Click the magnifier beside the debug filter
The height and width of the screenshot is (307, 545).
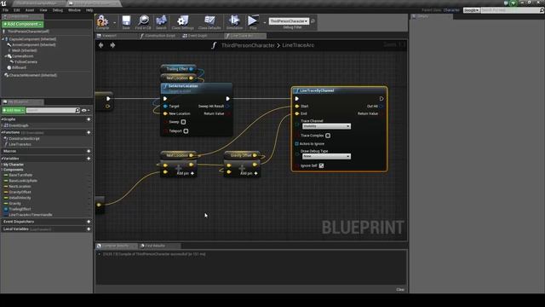[x=313, y=21]
